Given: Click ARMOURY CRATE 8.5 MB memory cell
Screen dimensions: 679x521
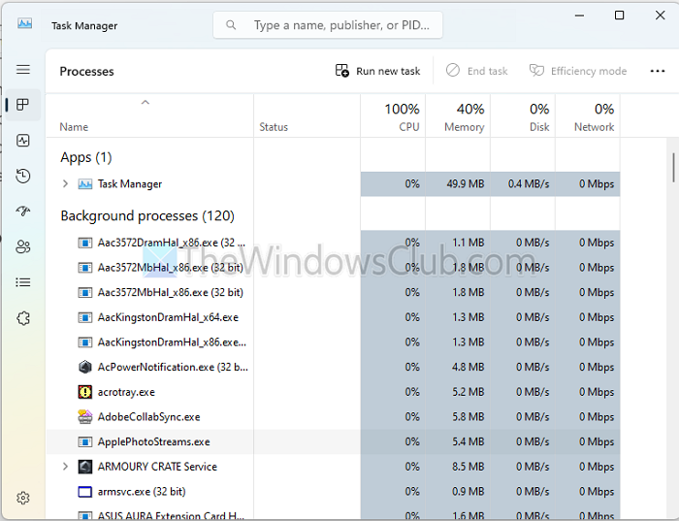Looking at the screenshot, I should click(458, 467).
